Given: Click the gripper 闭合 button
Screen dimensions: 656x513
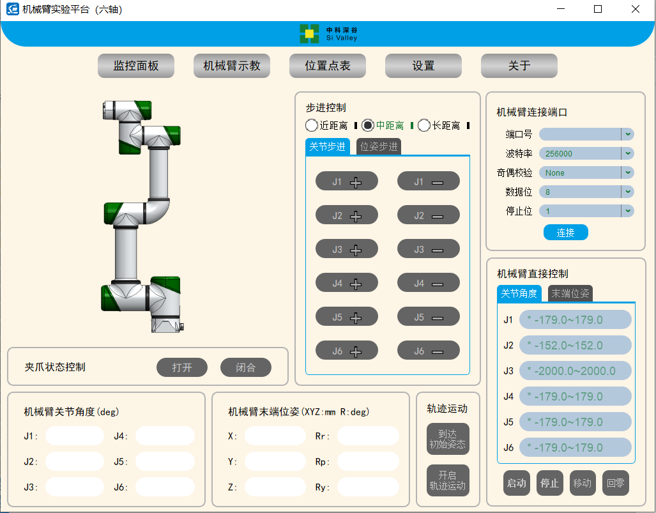Looking at the screenshot, I should 245,367.
